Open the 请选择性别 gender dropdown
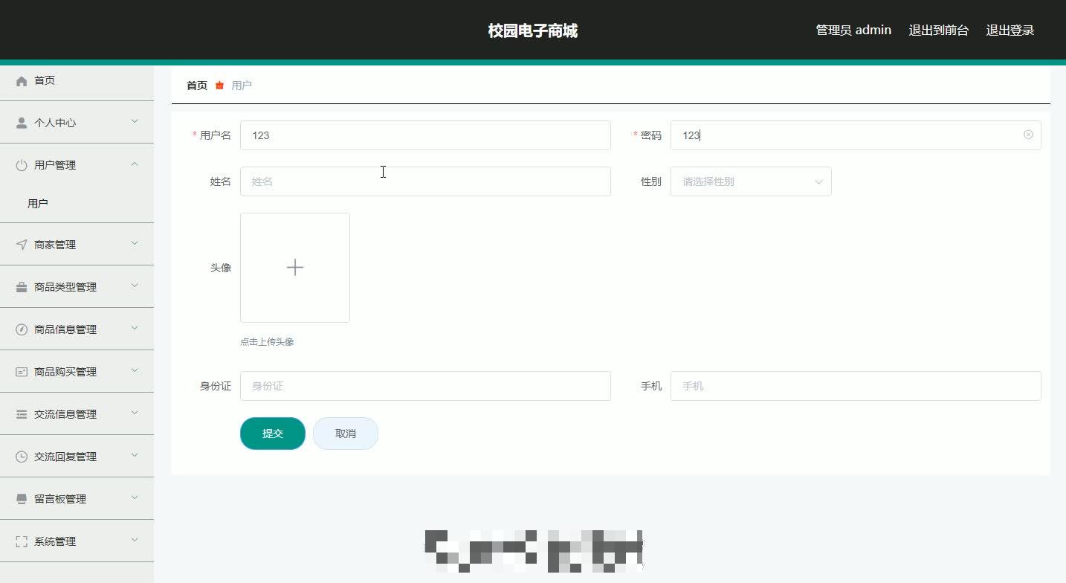 point(751,181)
